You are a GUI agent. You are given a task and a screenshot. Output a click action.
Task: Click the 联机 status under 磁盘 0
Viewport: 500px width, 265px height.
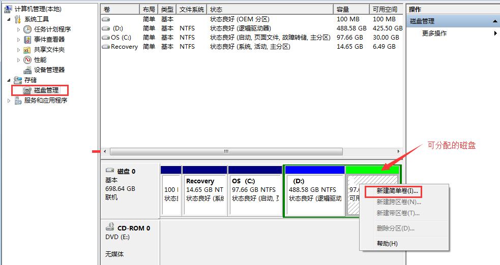(111, 197)
